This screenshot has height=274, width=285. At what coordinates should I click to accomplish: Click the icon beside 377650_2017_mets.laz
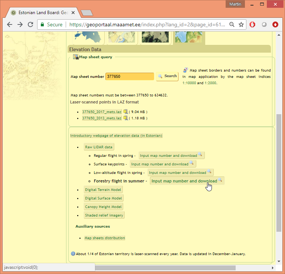click(125, 112)
